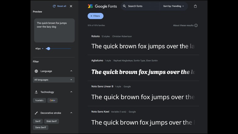Click the Filter heading
This screenshot has width=238, height=134.
pos(36,61)
